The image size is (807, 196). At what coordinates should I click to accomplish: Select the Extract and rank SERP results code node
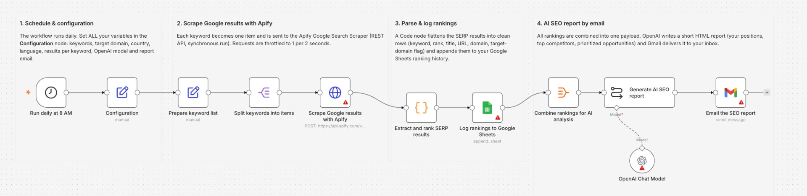pos(421,108)
